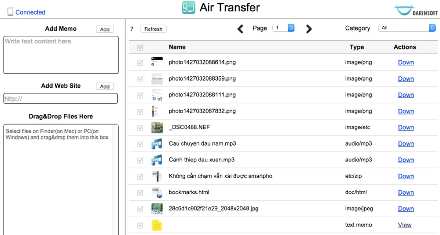
Task: Click the Air Transfer app logo icon
Action: coord(189,7)
